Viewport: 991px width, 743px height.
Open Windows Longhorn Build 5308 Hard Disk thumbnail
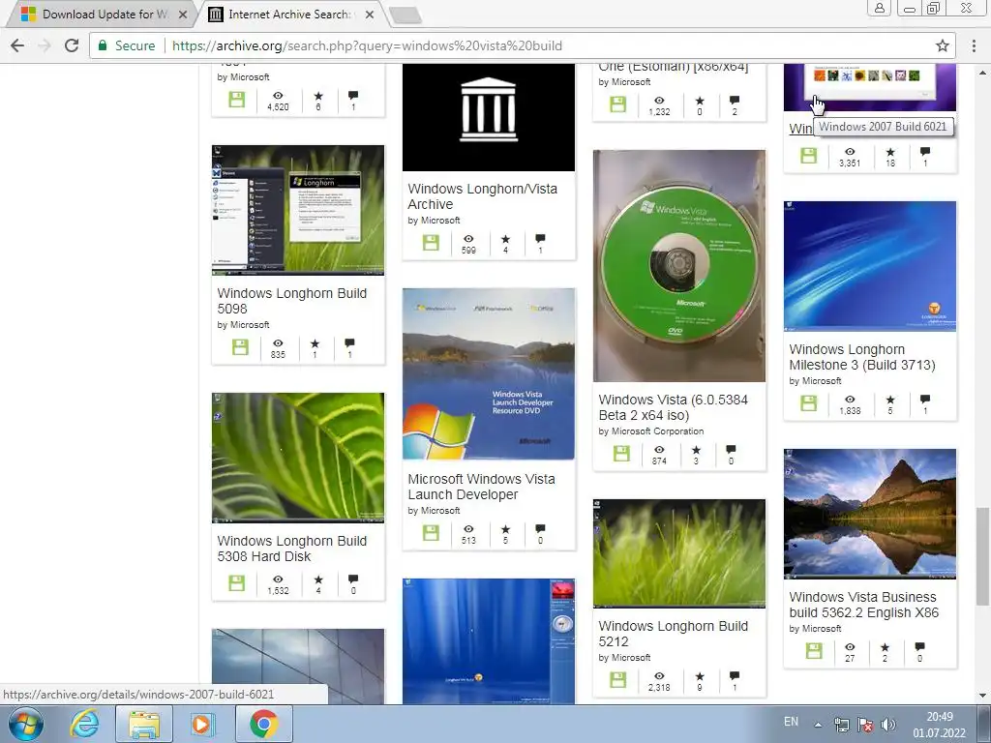[298, 458]
